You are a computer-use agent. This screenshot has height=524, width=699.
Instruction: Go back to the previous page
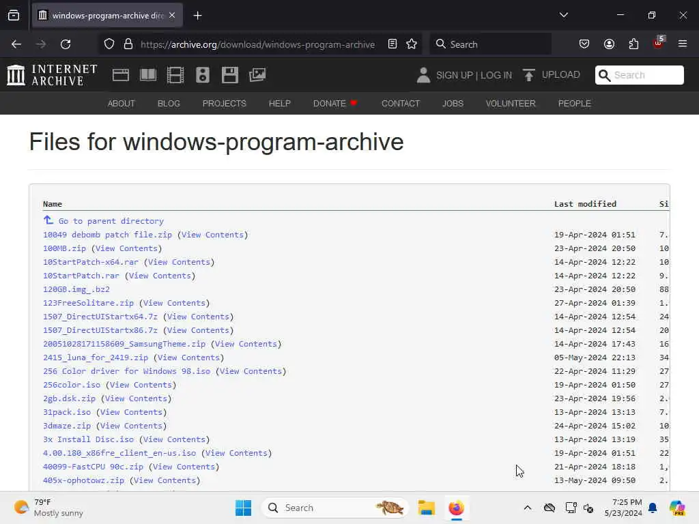16,44
